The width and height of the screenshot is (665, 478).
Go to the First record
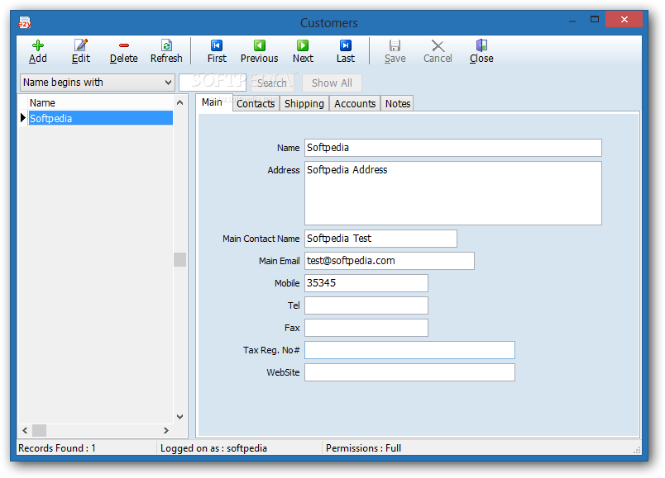(217, 52)
